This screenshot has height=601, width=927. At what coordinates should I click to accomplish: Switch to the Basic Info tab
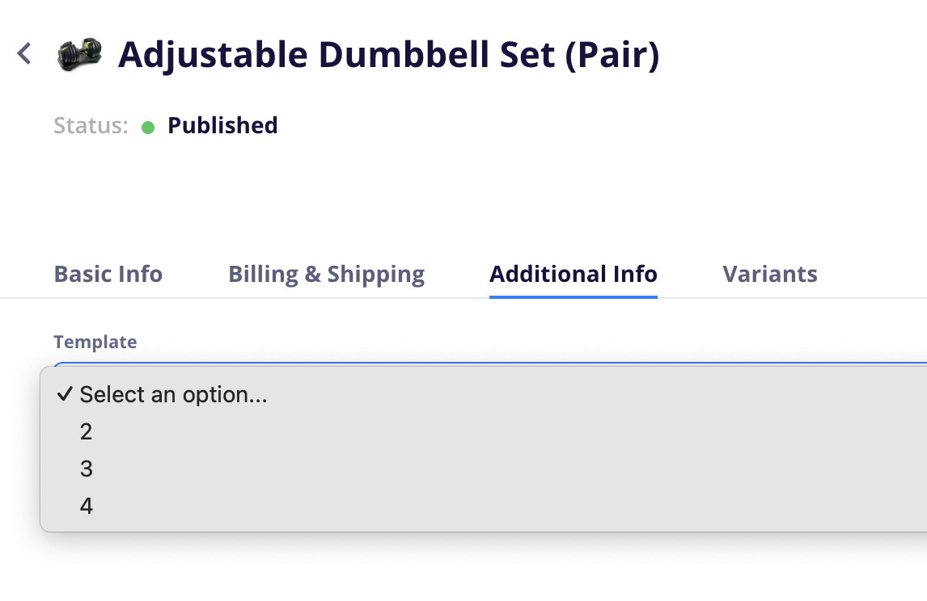[108, 274]
